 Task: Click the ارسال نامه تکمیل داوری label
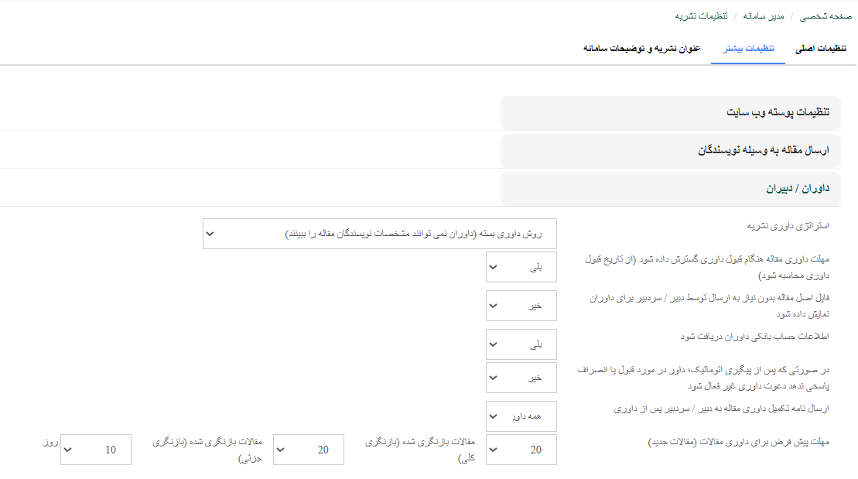tap(721, 409)
